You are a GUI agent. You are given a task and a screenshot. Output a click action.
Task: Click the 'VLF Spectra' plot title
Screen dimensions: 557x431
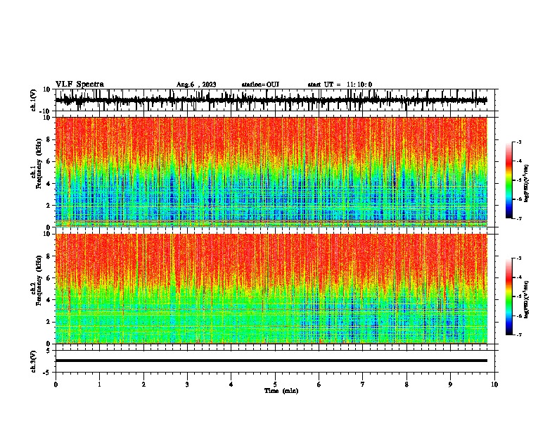[x=79, y=85]
